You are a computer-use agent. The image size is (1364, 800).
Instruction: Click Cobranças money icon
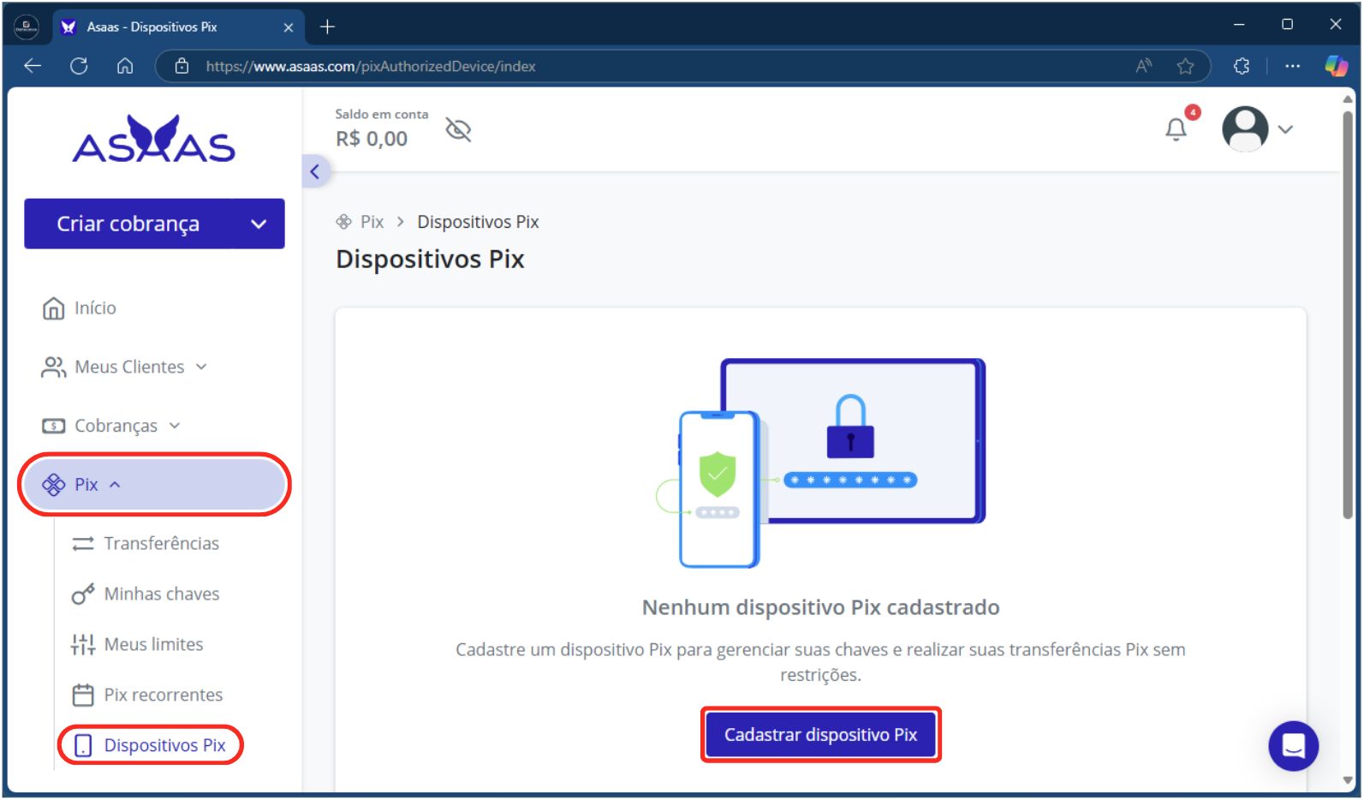tap(53, 426)
